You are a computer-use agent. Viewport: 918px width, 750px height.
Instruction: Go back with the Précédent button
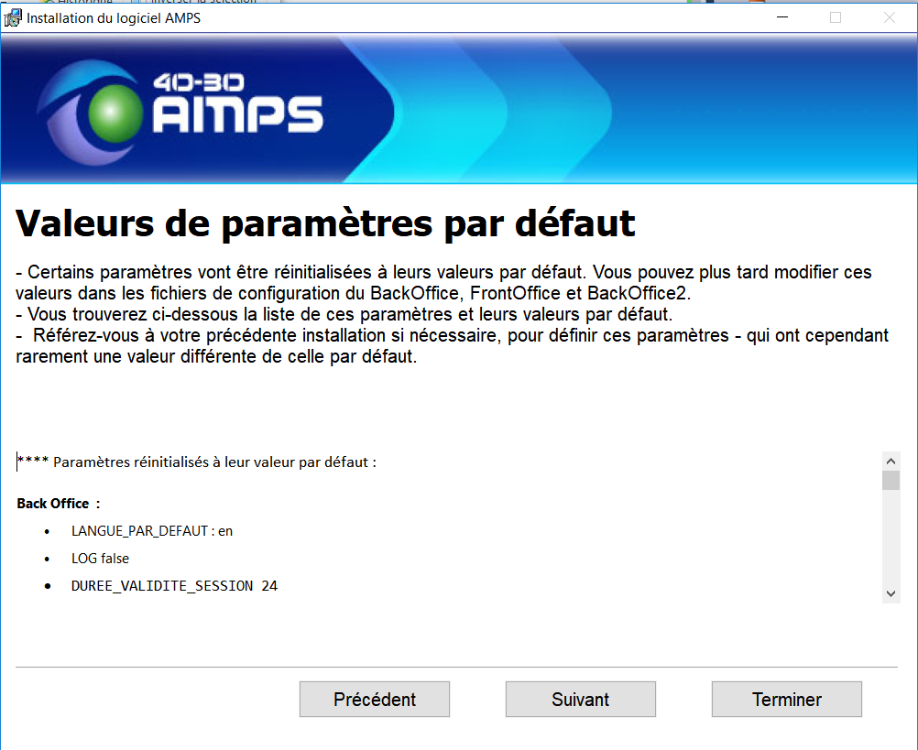[x=374, y=700]
